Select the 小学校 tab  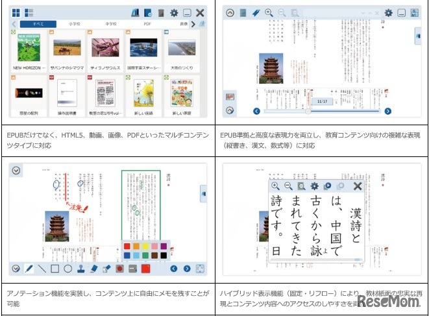(x=75, y=24)
